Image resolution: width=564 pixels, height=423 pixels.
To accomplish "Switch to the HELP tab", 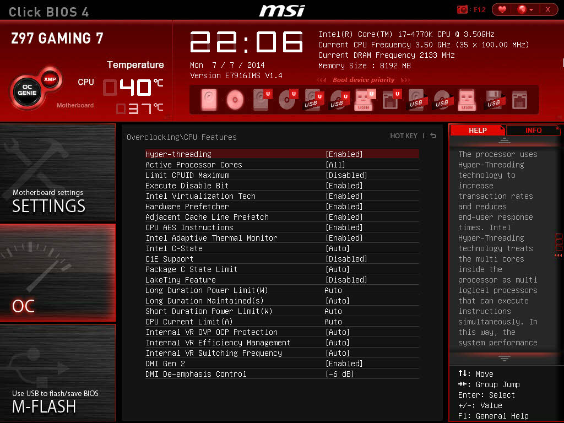I will (478, 130).
